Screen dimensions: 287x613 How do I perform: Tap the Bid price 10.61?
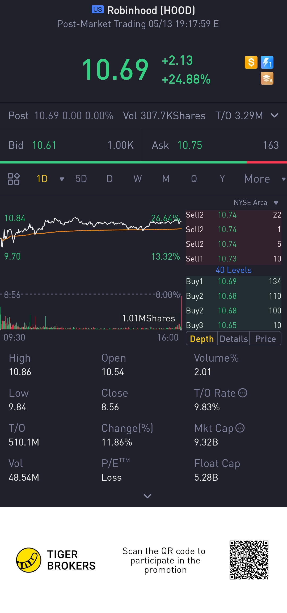(x=44, y=145)
